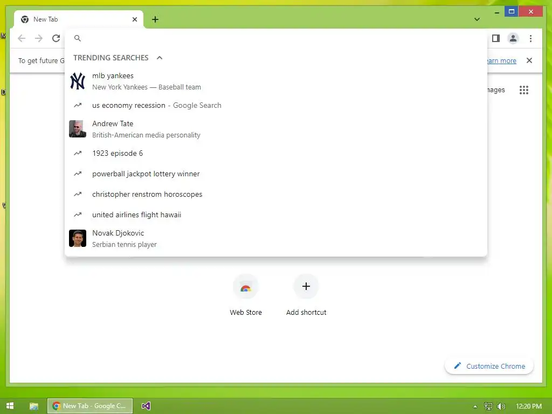Image resolution: width=552 pixels, height=414 pixels.
Task: Go back using the back arrow
Action: [x=22, y=38]
